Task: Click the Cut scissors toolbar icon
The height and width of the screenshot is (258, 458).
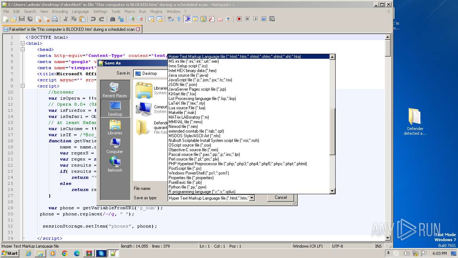Action: 66,19
